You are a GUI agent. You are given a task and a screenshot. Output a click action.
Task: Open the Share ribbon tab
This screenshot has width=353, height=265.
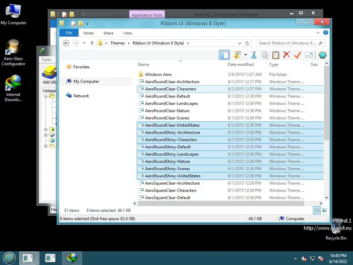coord(108,33)
